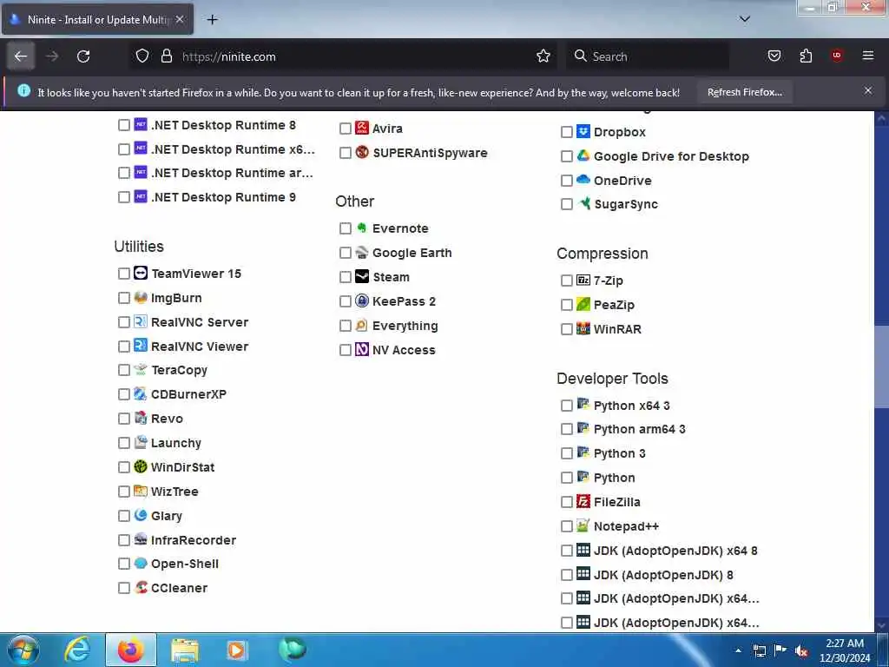This screenshot has height=667, width=889.
Task: Click the OneDrive cloud icon
Action: (583, 180)
